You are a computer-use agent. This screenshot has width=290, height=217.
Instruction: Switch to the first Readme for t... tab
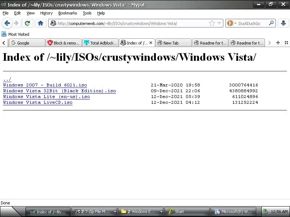tap(210, 43)
